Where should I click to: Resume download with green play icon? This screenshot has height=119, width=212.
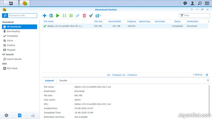pyautogui.click(x=58, y=16)
